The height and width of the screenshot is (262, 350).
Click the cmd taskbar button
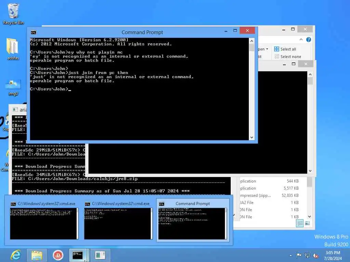coord(78,255)
